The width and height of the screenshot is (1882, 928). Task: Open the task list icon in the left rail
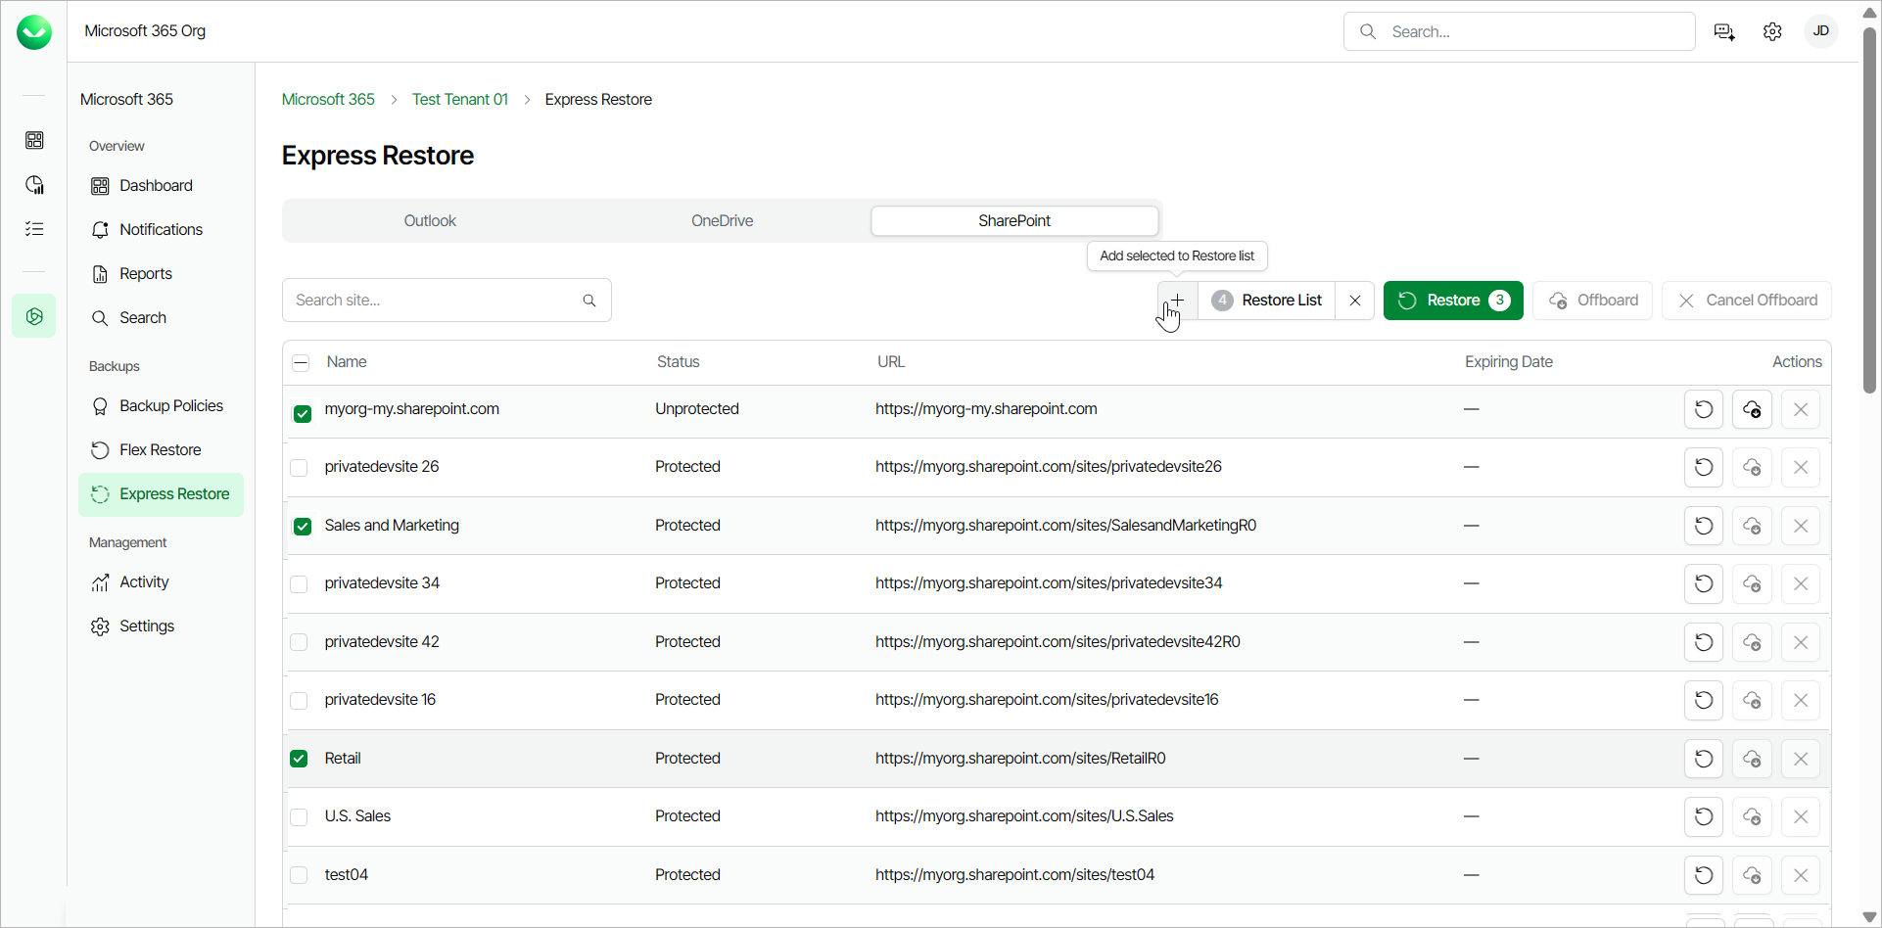click(x=34, y=229)
